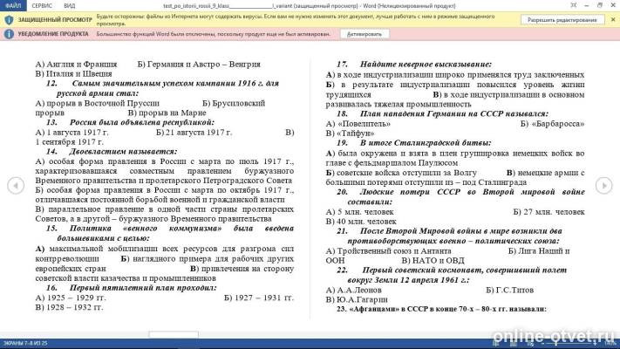
Task: Click answer Б) 27 млн. человек
Action: pos(548,212)
